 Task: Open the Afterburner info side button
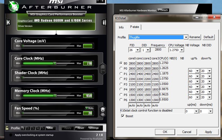(x=104, y=22)
